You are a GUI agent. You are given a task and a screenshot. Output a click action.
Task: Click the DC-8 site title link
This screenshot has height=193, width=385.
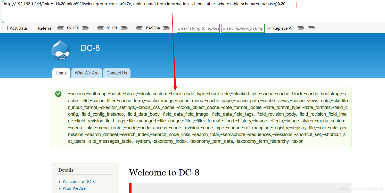[x=90, y=48]
